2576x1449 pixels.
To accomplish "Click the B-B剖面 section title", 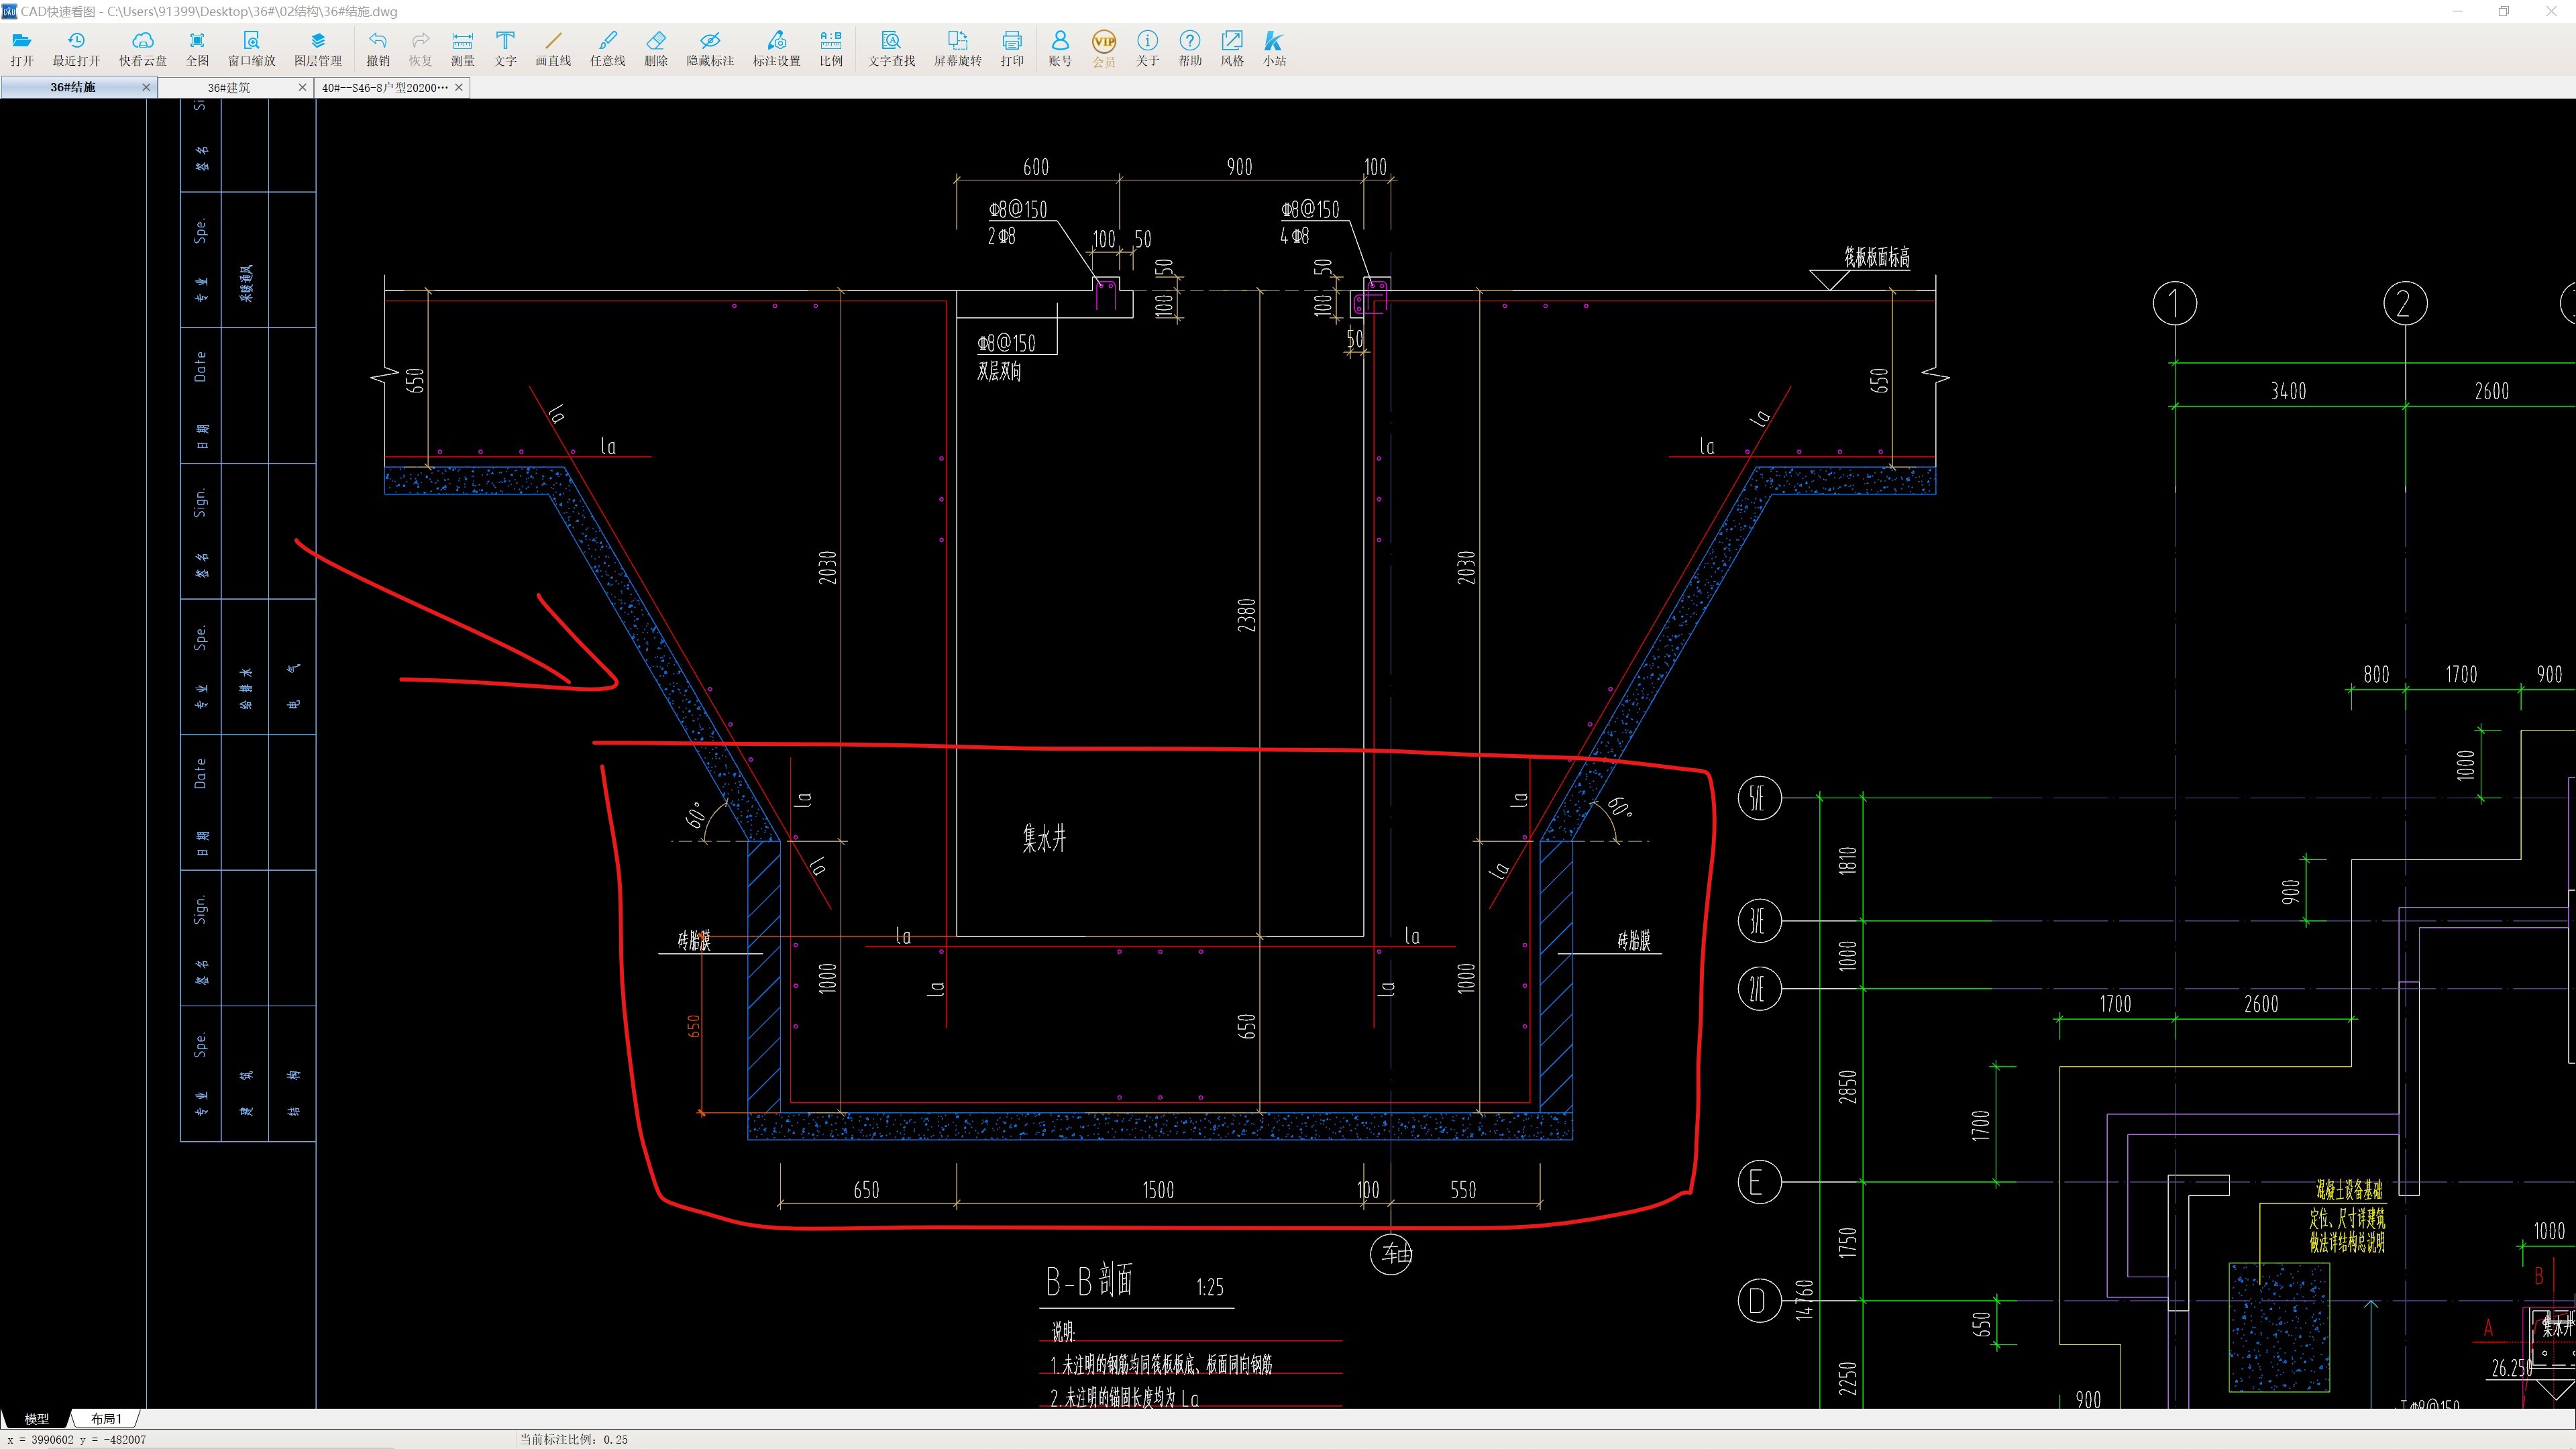I will coord(1090,1281).
